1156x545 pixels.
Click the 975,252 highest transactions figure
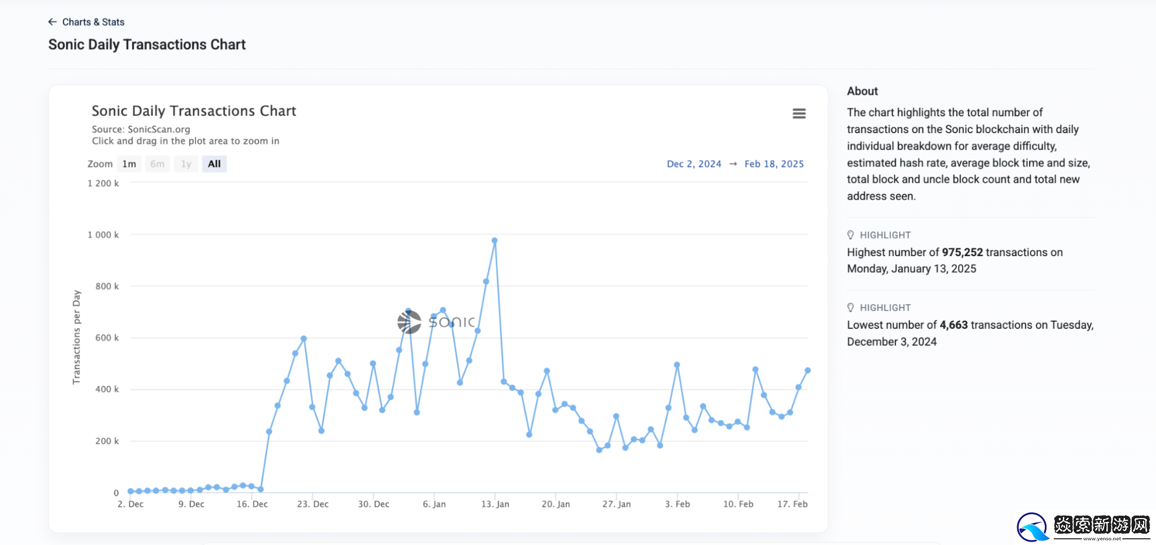pyautogui.click(x=962, y=252)
